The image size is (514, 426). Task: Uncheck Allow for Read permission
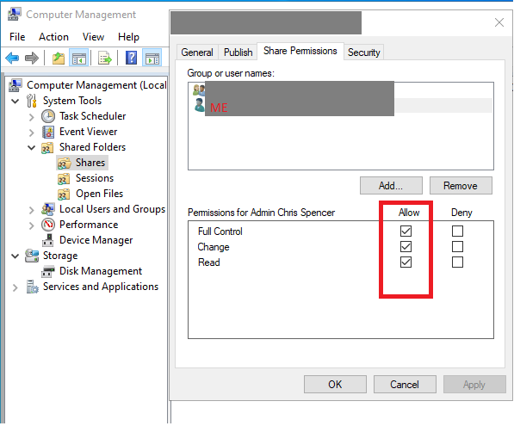(406, 262)
